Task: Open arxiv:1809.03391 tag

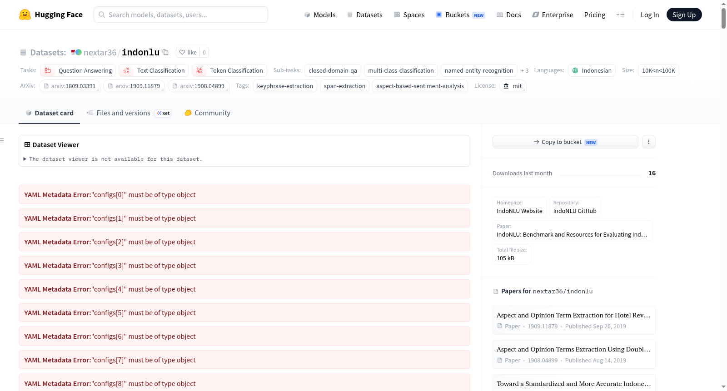Action: tap(70, 86)
